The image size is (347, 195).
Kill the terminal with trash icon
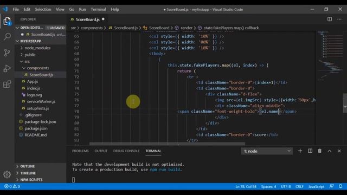coord(319,151)
